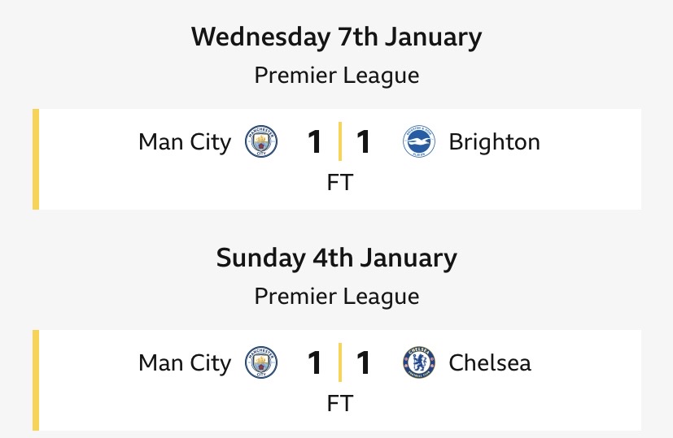Select the Sunday 4th January heading
This screenshot has height=438, width=673.
tap(336, 258)
